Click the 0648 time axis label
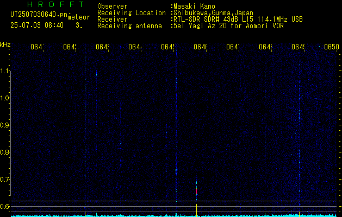The height and width of the screenshot is (217, 342). point(265,47)
